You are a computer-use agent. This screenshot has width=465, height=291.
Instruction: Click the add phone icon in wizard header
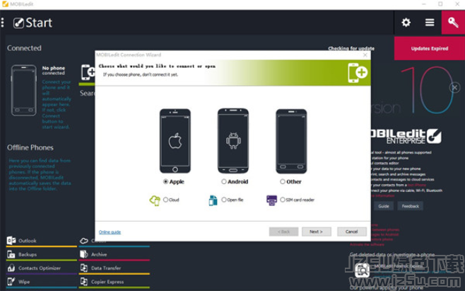click(x=358, y=72)
